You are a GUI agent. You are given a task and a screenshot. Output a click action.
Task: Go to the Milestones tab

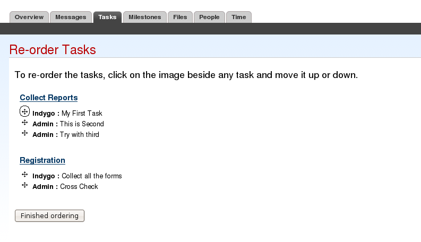pyautogui.click(x=145, y=17)
